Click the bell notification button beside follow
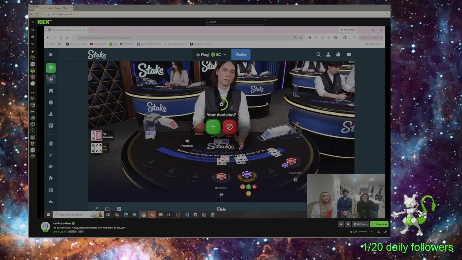 click(341, 224)
